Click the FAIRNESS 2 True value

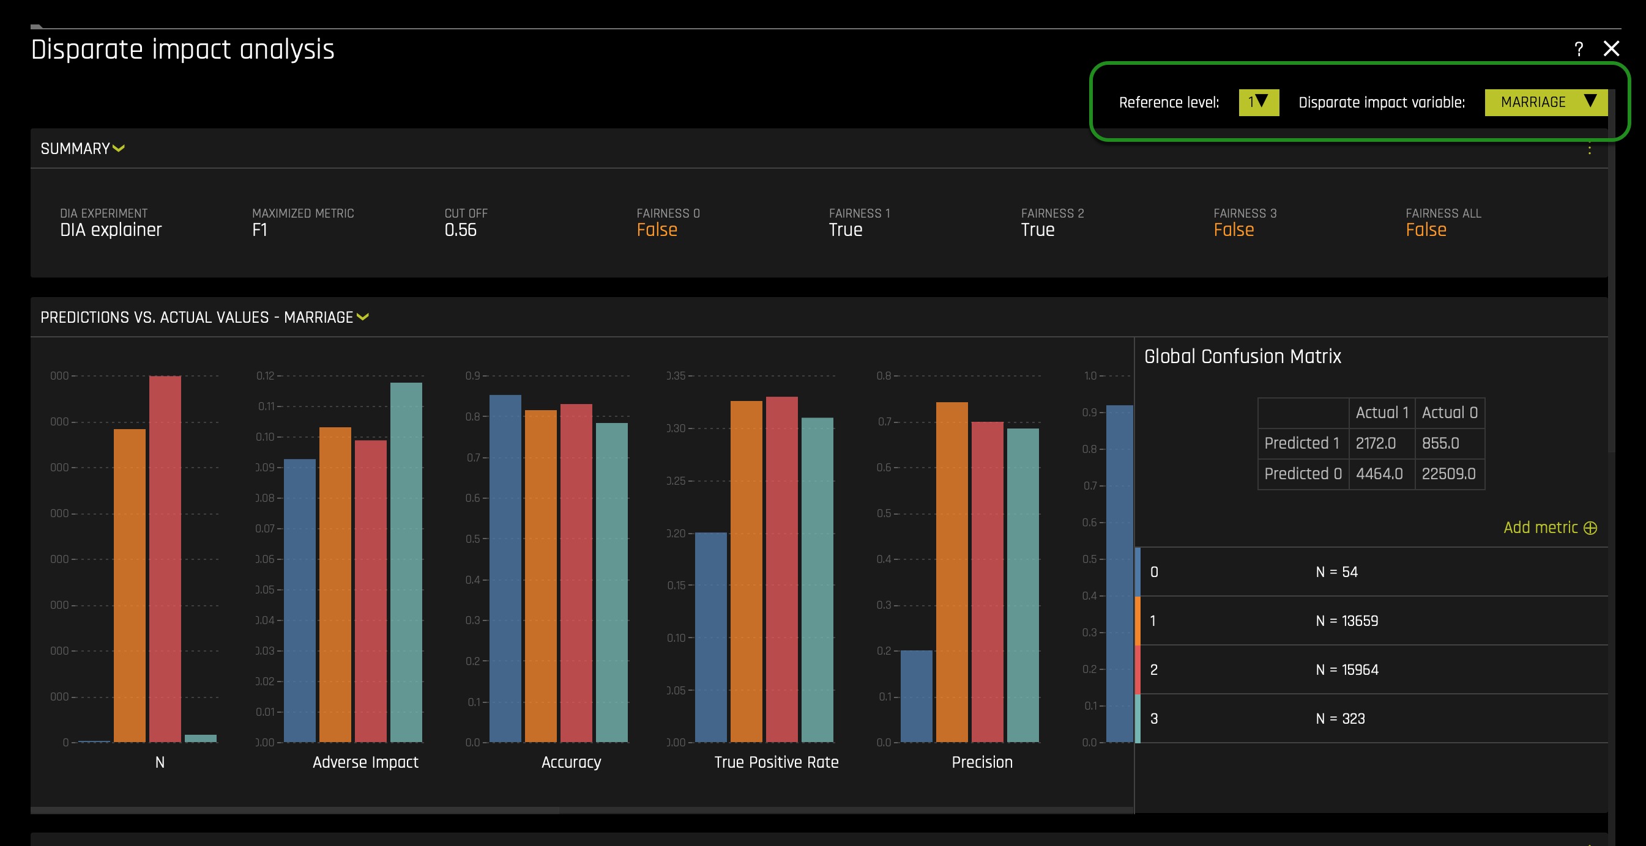click(x=1037, y=230)
